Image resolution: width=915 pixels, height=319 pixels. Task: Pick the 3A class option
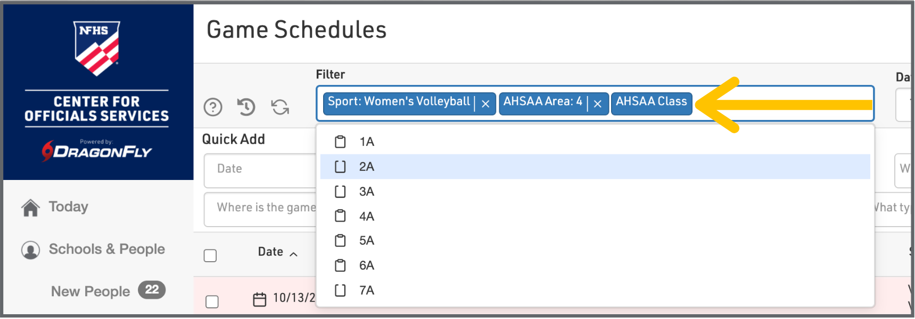click(x=367, y=192)
